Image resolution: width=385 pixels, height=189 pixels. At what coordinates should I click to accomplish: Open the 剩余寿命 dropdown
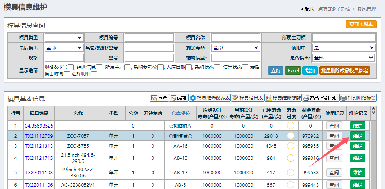235,48
